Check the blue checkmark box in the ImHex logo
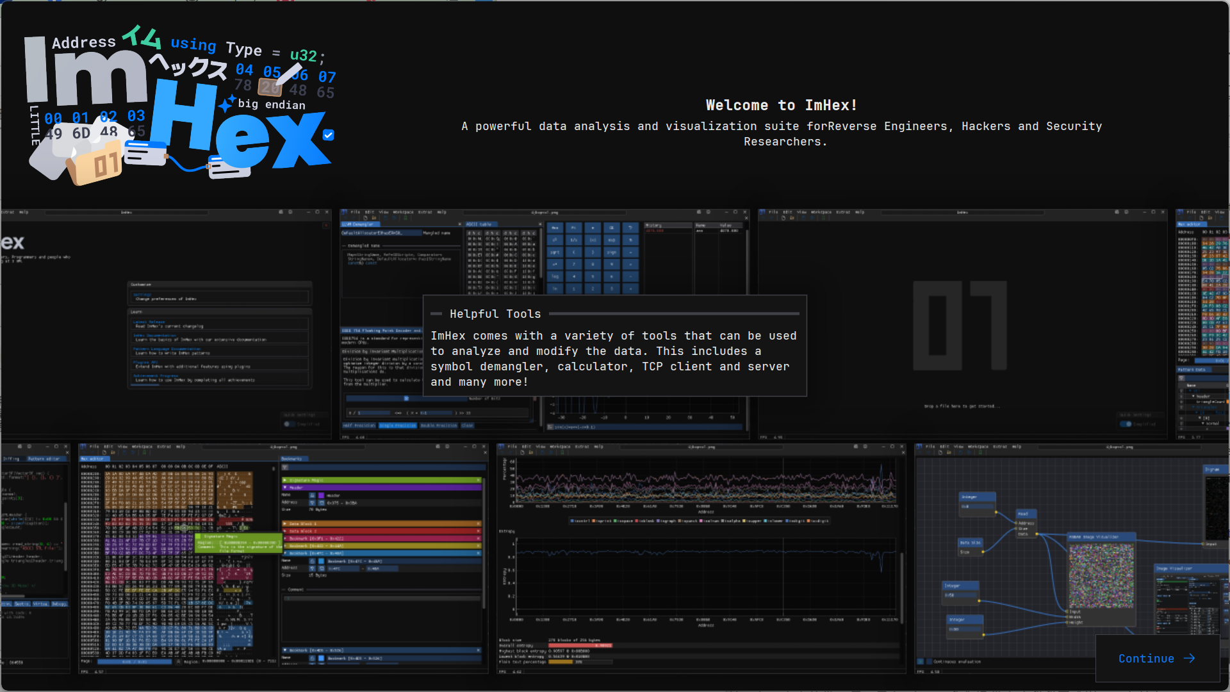Screen dimensions: 1230x692 pyautogui.click(x=328, y=135)
